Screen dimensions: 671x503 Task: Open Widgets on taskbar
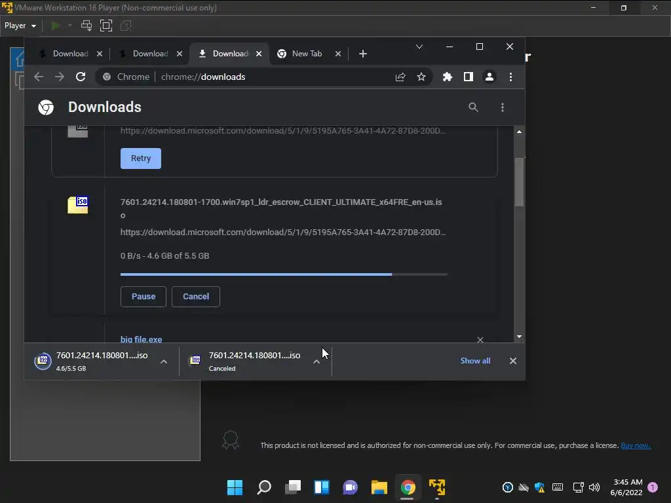tap(322, 487)
